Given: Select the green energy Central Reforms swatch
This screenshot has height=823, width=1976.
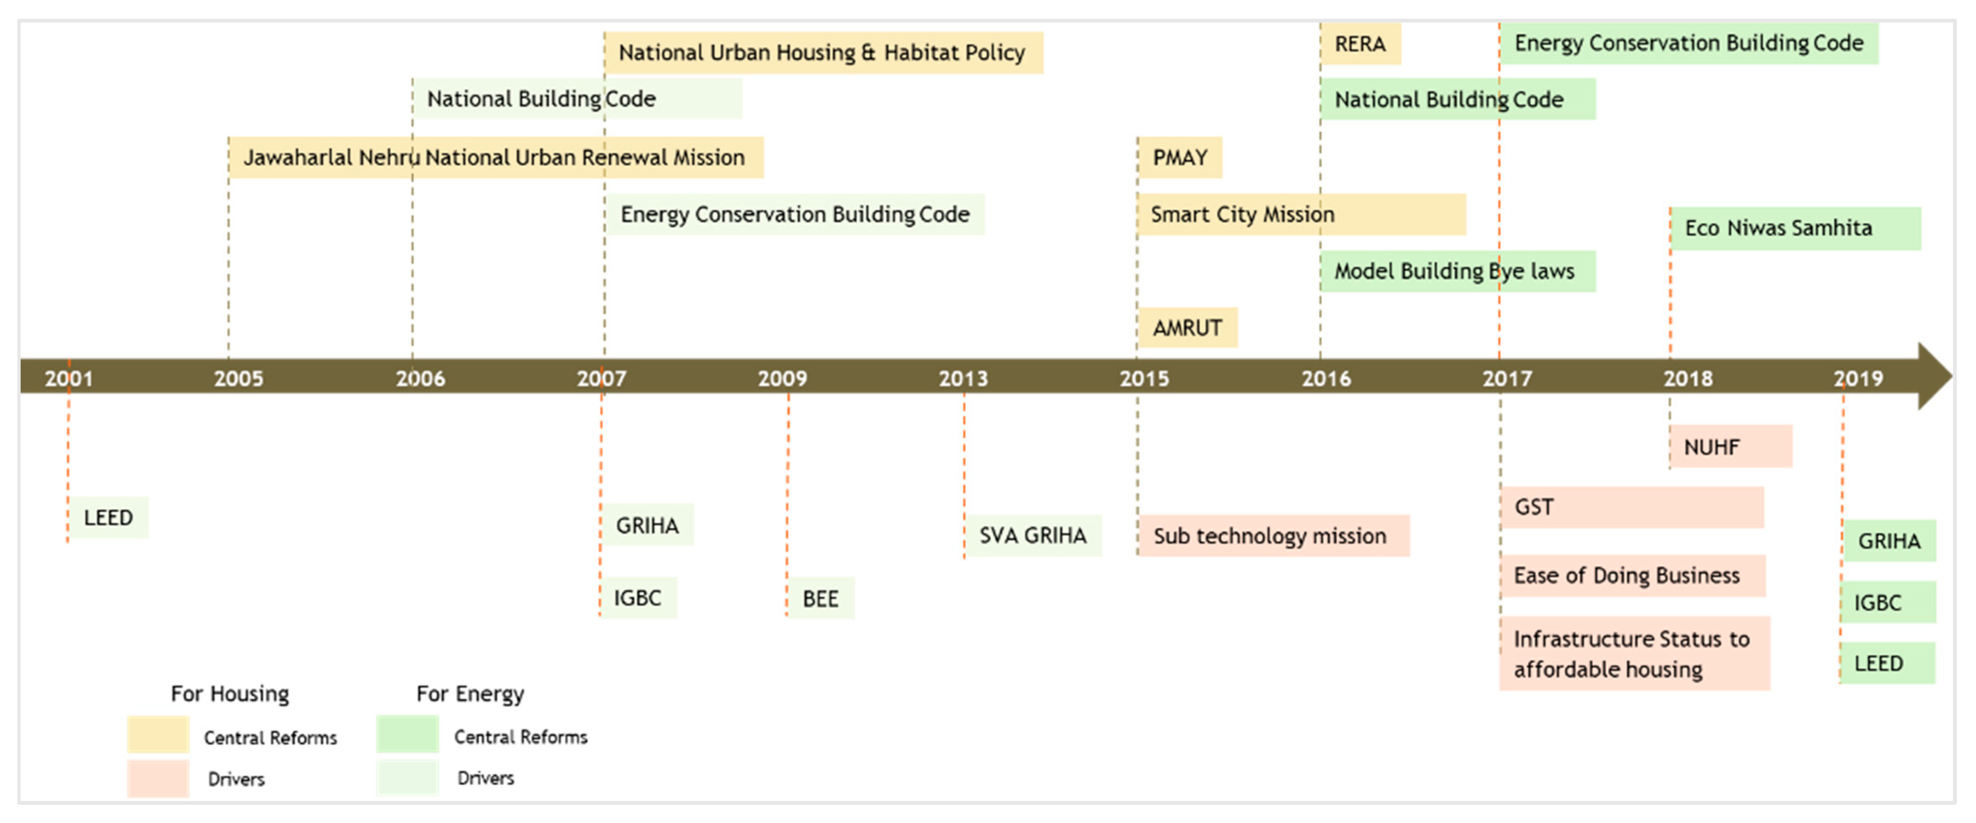Looking at the screenshot, I should [407, 734].
